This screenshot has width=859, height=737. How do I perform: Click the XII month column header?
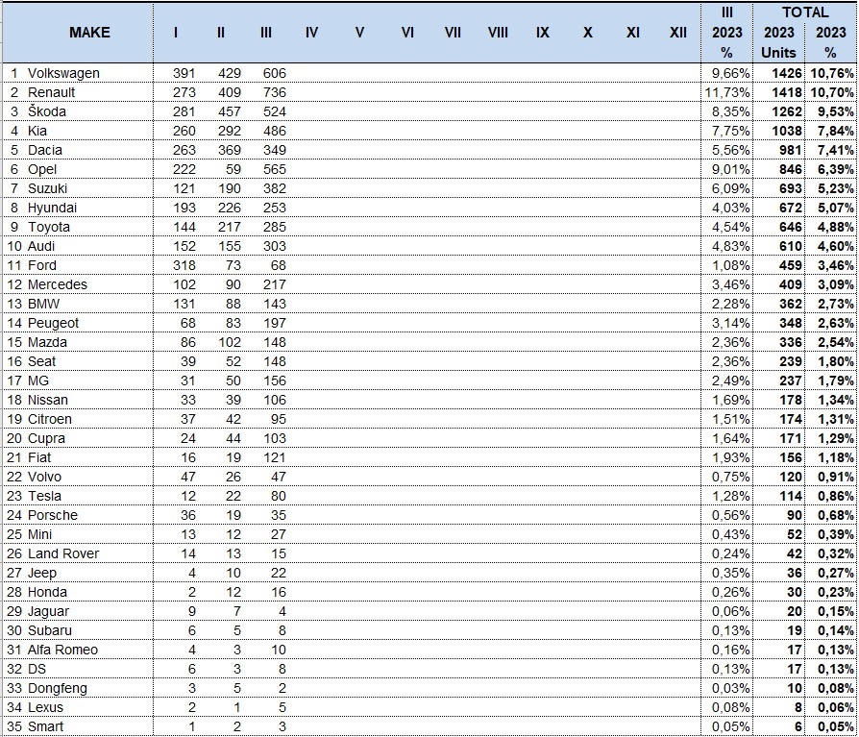[677, 33]
